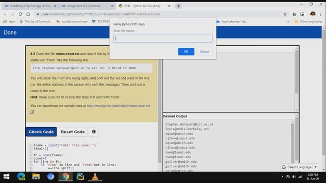Click the Google Chrome taskbar icon

click(x=66, y=176)
